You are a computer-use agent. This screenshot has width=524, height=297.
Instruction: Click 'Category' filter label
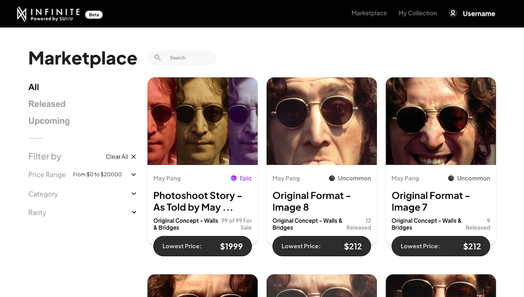click(43, 194)
